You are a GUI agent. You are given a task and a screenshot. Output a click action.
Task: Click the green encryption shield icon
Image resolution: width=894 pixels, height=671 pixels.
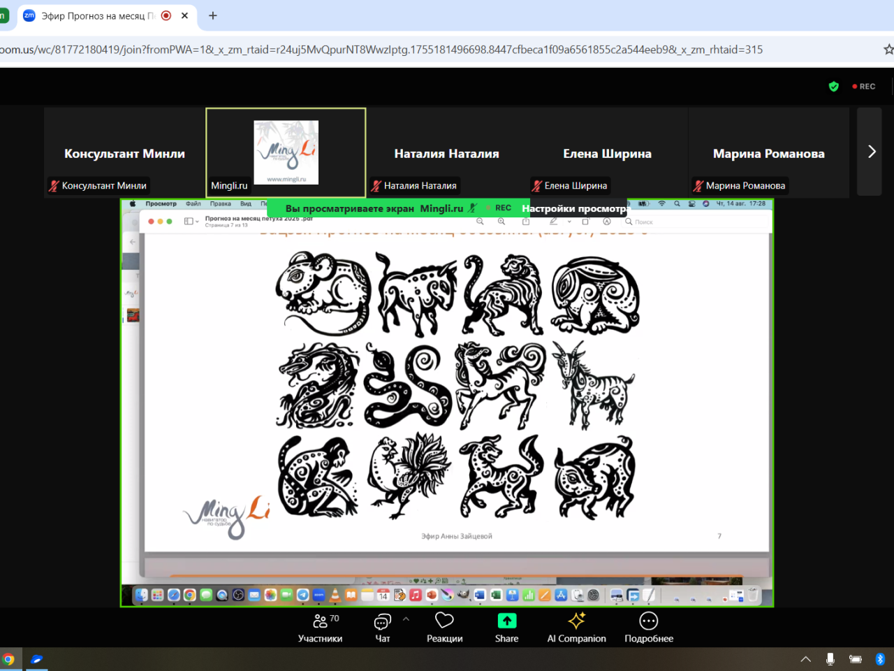point(833,87)
